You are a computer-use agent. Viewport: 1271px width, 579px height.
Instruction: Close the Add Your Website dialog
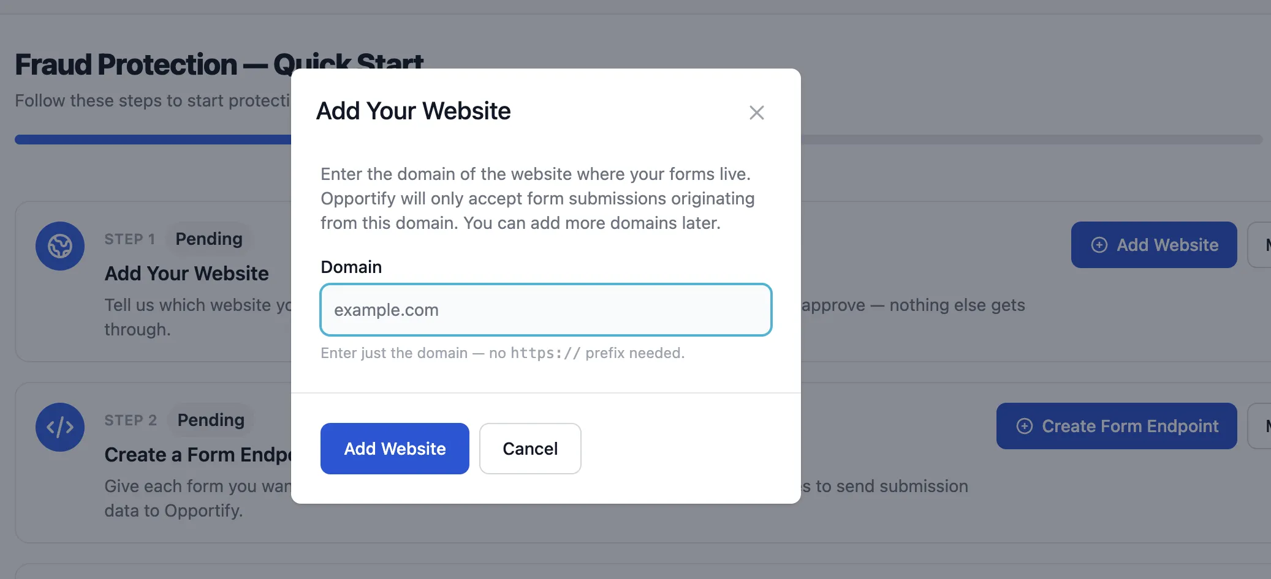(x=757, y=113)
